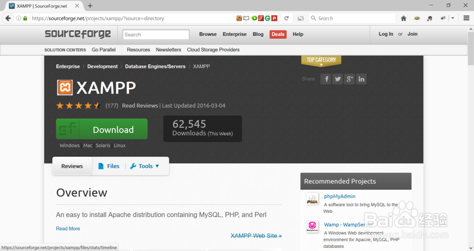Viewport: 474px width, 251px height.
Task: Click the SourceForge site search field
Action: tap(156, 35)
